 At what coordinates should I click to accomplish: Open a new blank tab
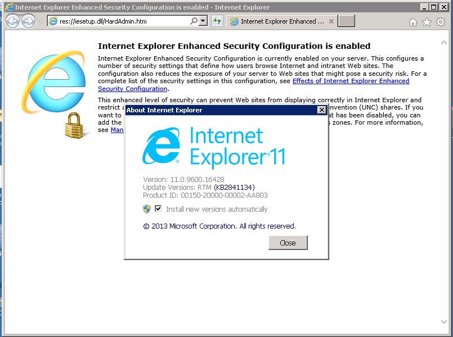pyautogui.click(x=346, y=21)
